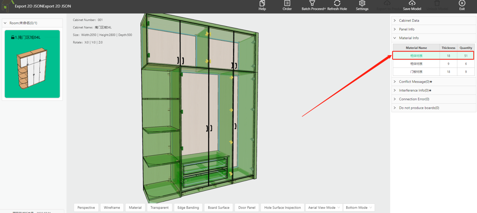This screenshot has height=213, width=477.
Task: Click the Quantity column header
Action: pos(466,48)
